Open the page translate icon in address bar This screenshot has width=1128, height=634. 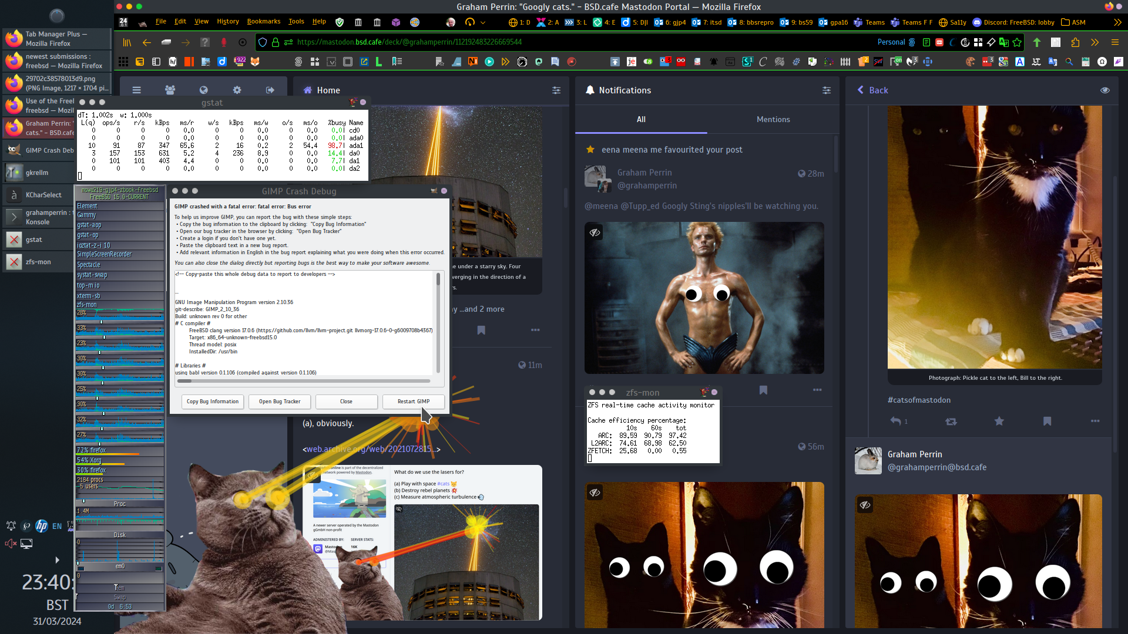pyautogui.click(x=1004, y=42)
